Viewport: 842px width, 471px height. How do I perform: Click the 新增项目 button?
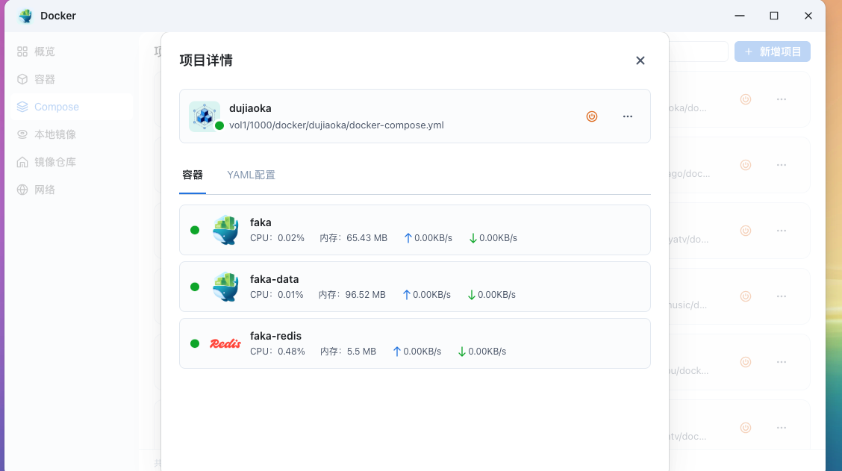(773, 52)
